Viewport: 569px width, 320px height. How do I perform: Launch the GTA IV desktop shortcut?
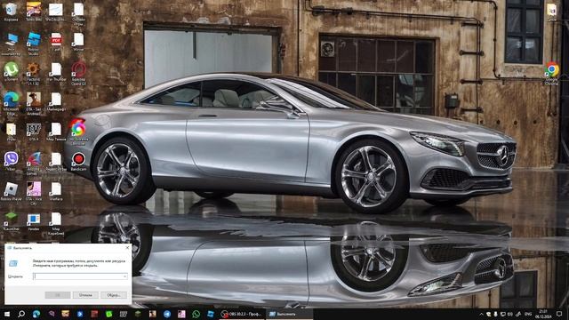(34, 132)
